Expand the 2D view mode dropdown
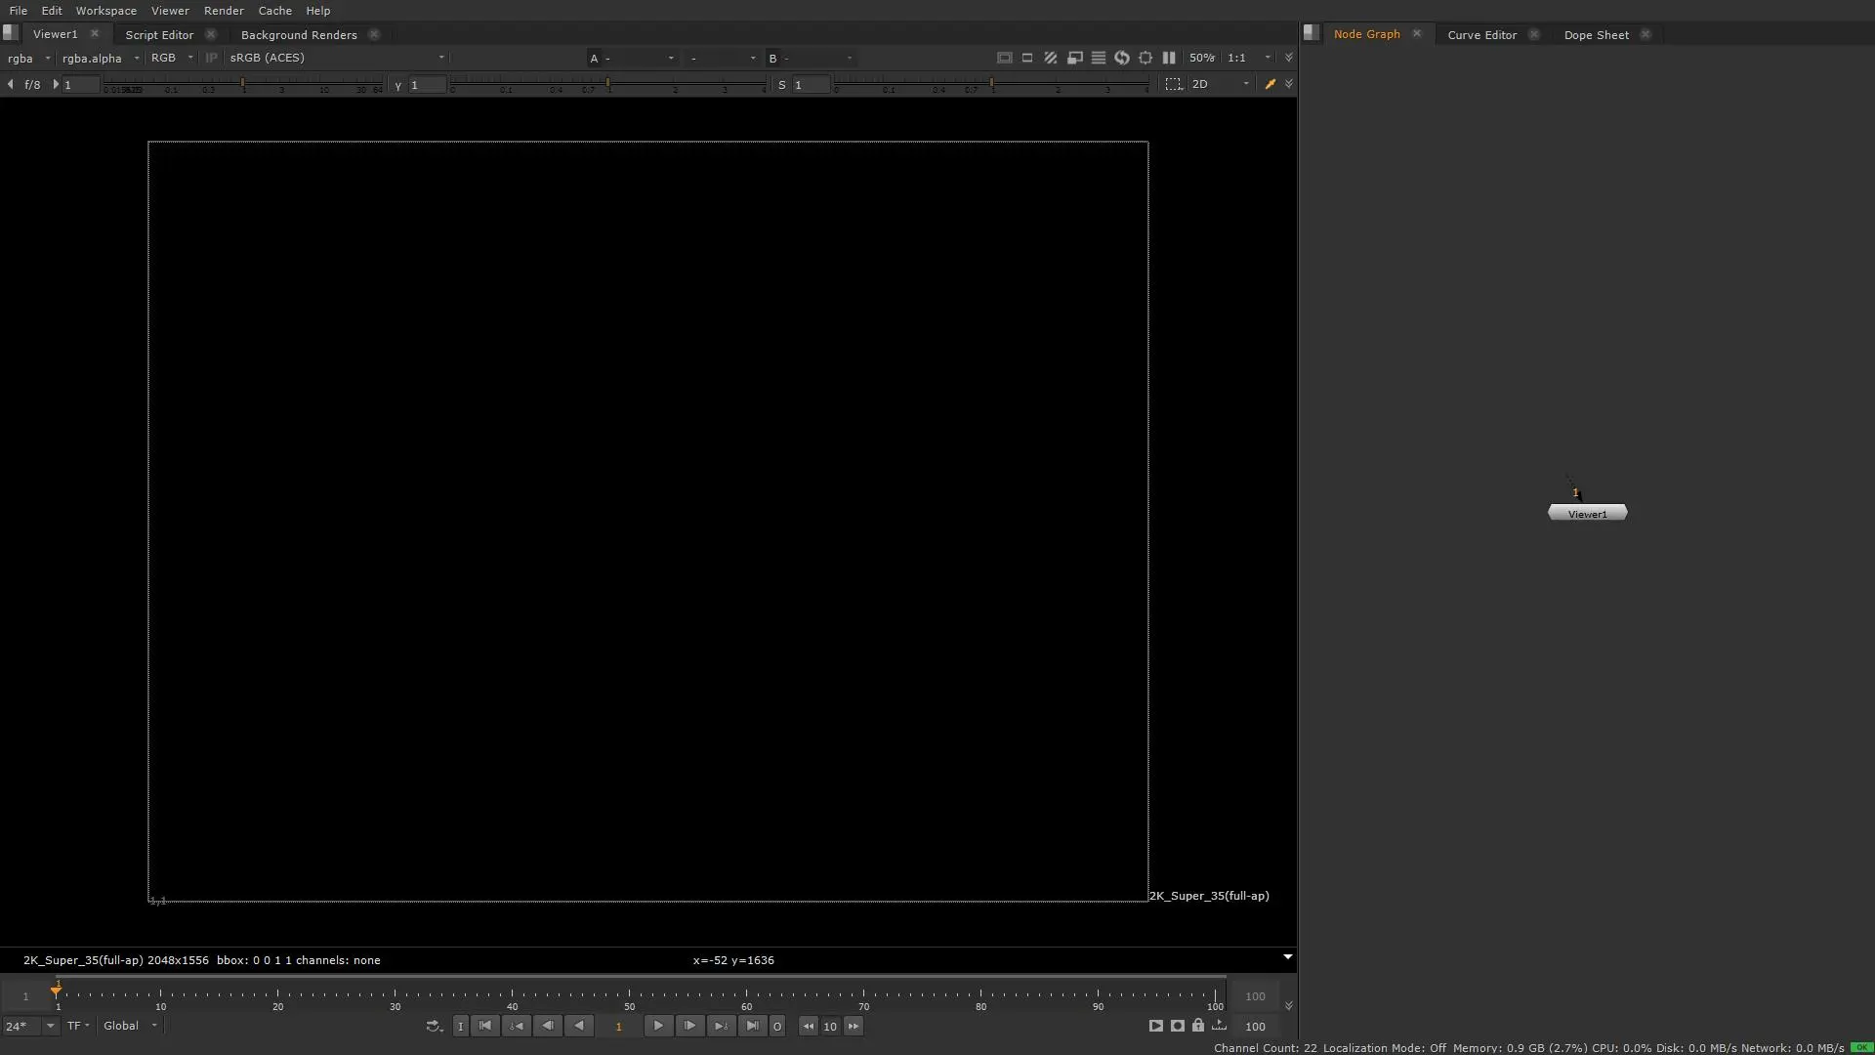This screenshot has height=1055, width=1875. [1220, 85]
